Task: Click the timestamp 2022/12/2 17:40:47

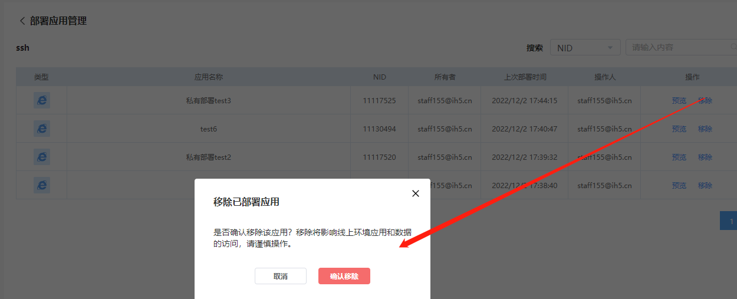Action: click(525, 129)
